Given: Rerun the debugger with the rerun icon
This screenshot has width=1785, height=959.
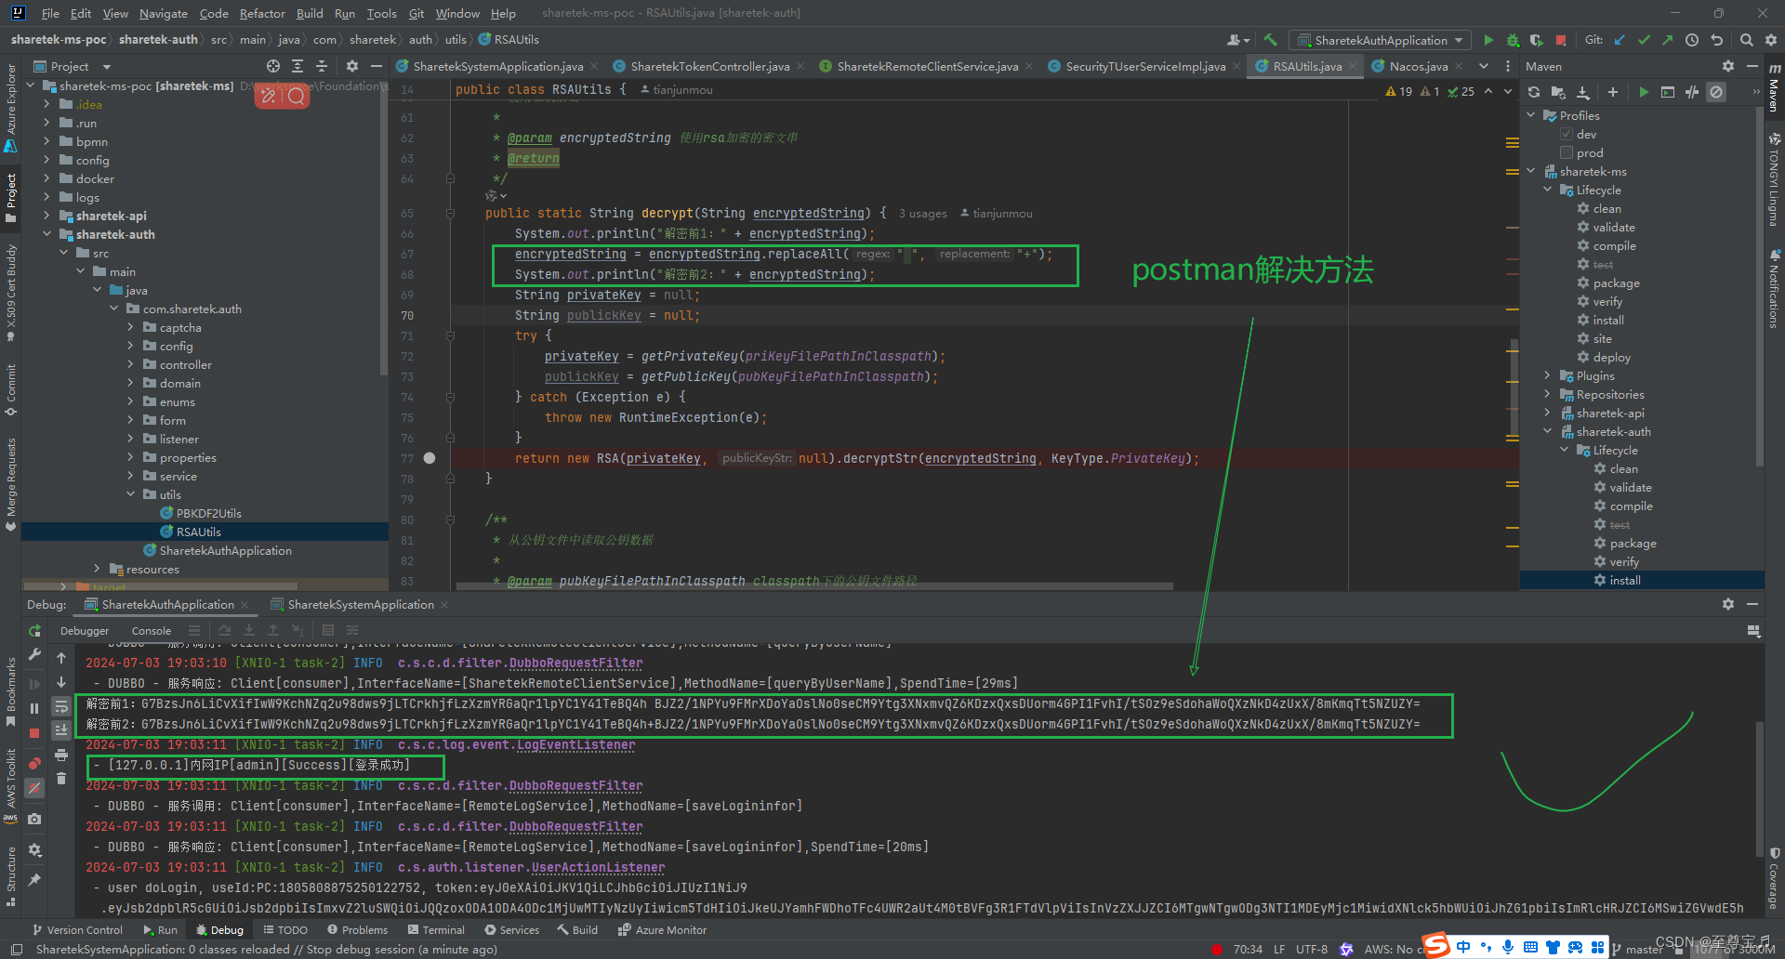Looking at the screenshot, I should (34, 630).
